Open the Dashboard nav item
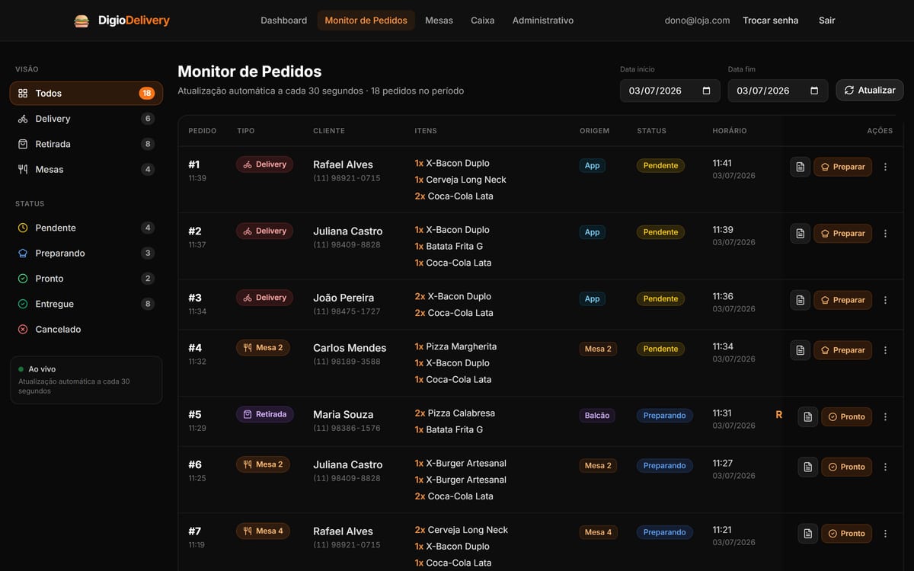The height and width of the screenshot is (571, 914). pyautogui.click(x=284, y=21)
